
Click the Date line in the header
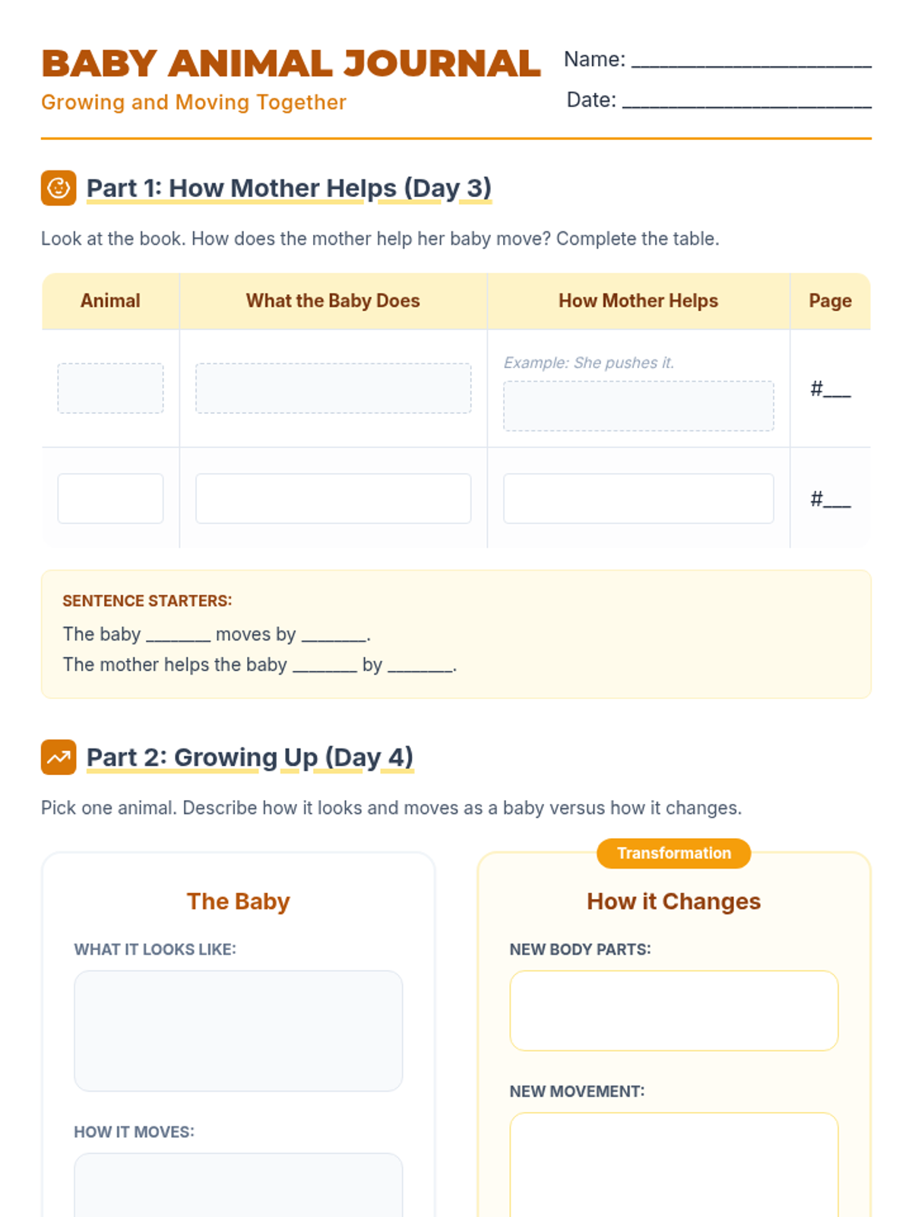pos(746,101)
